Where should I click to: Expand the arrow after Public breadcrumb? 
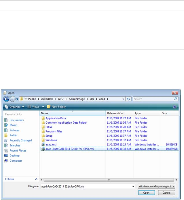[x=39, y=99]
